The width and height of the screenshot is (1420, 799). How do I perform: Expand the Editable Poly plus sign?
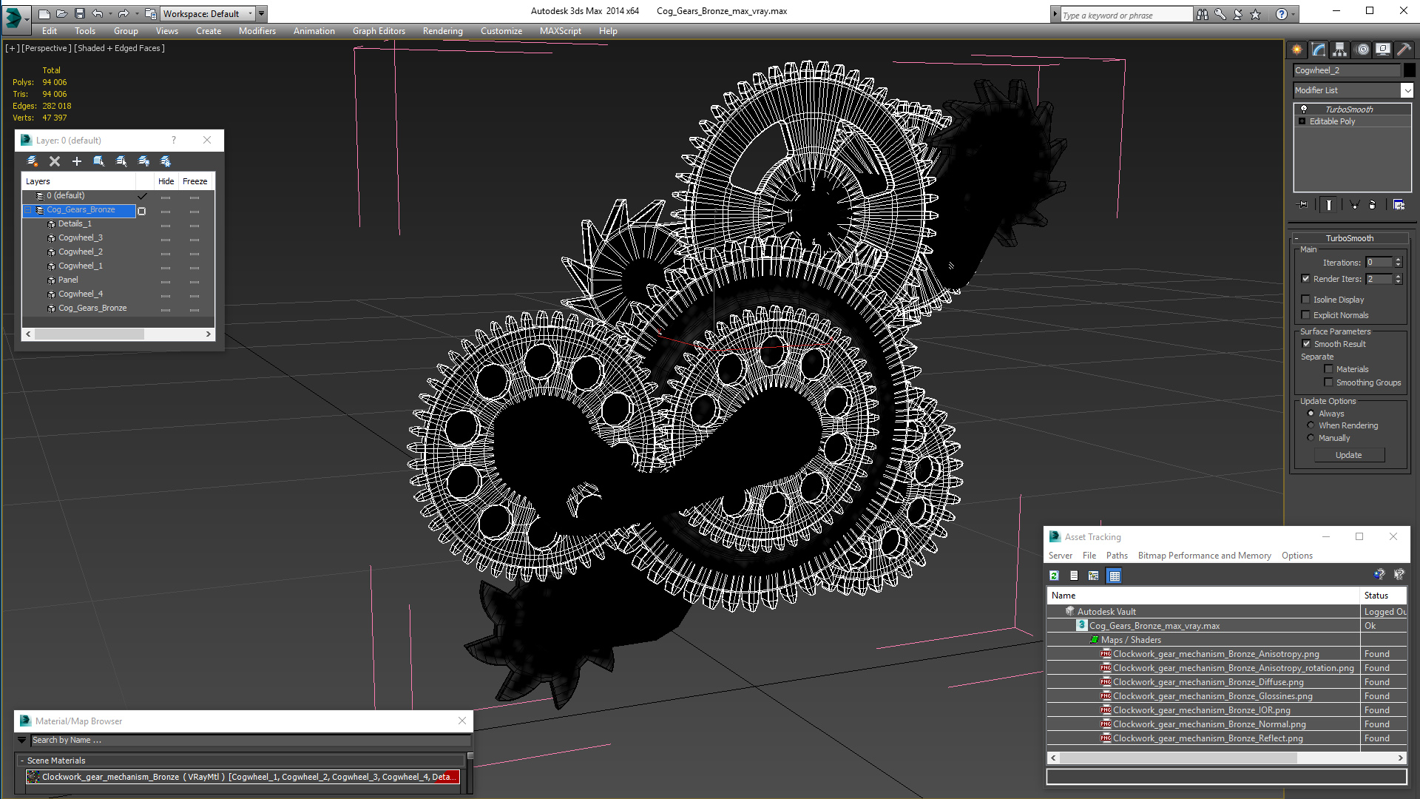pos(1302,121)
